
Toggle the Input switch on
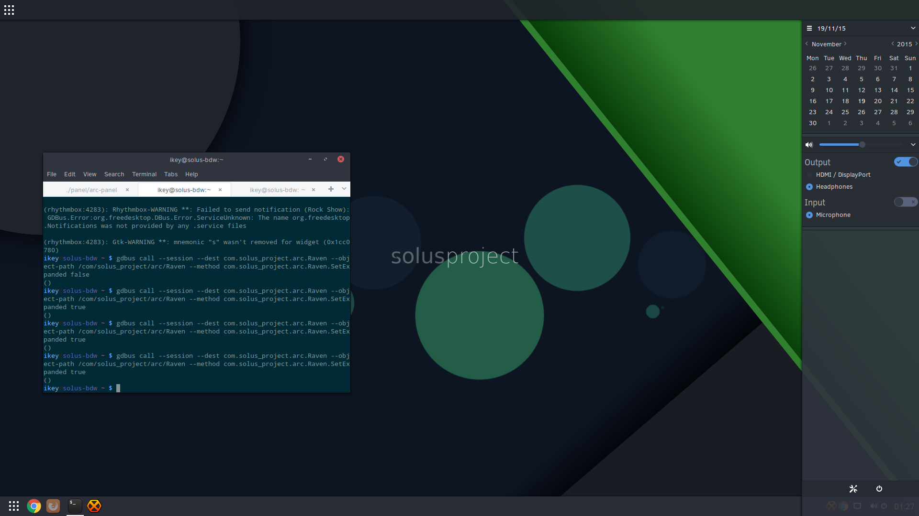click(906, 202)
